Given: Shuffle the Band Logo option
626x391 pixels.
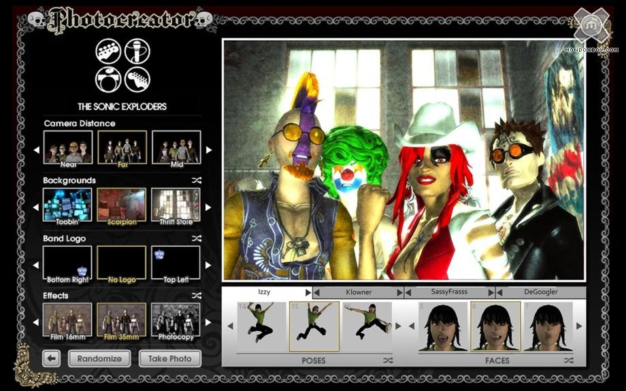Looking at the screenshot, I should [x=197, y=239].
